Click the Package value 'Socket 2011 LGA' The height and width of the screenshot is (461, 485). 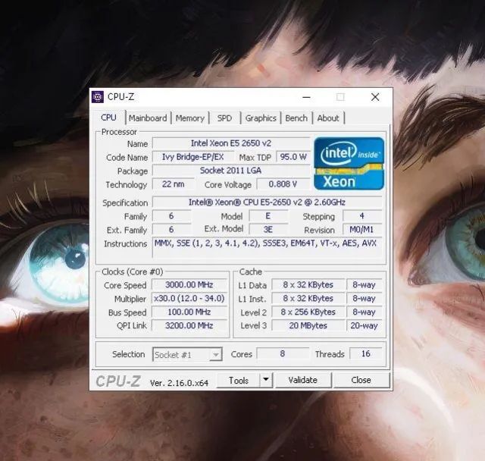tap(231, 171)
